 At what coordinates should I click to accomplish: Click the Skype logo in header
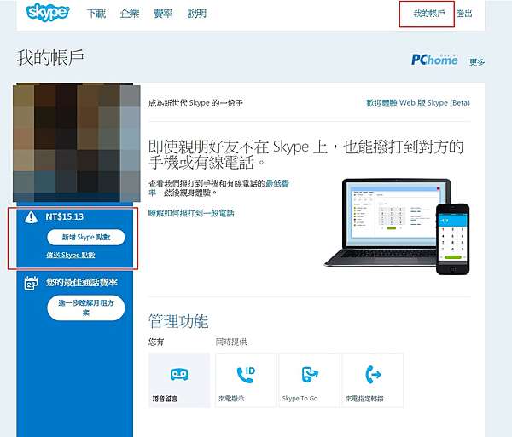click(48, 13)
